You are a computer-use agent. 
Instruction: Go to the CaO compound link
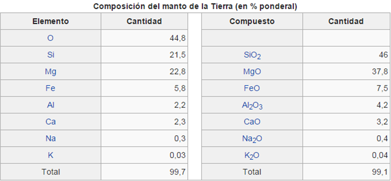[x=252, y=122]
